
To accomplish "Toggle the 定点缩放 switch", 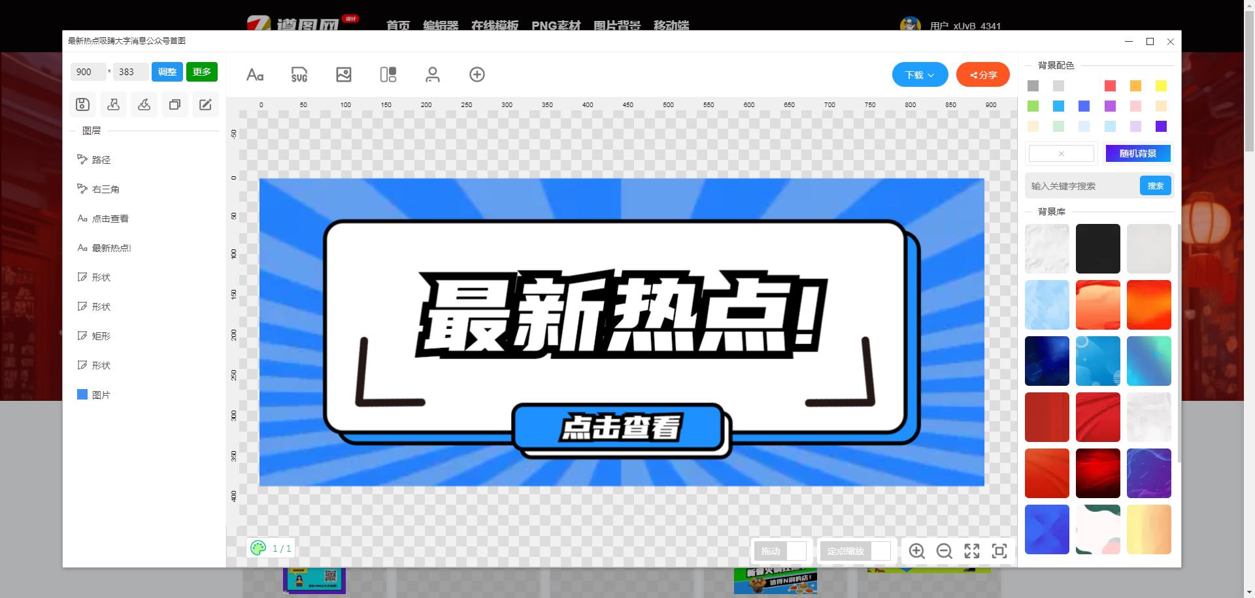I will tap(856, 551).
